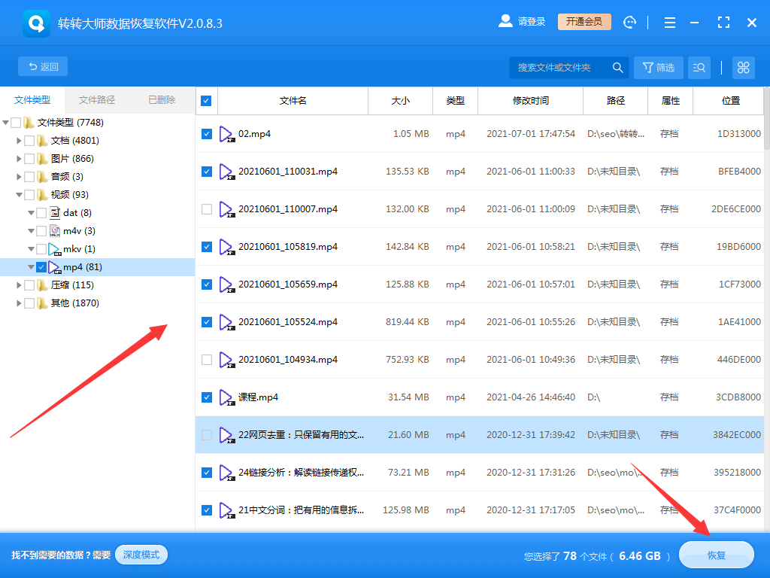This screenshot has height=578, width=770.
Task: Switch to the 文件路径 tab
Action: tap(97, 100)
